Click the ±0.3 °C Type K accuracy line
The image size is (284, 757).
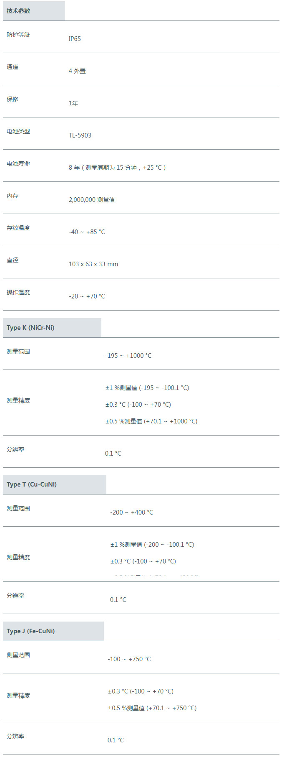click(138, 405)
